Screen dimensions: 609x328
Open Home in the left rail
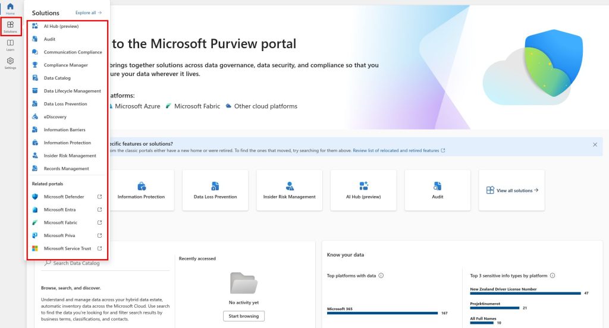pos(10,8)
